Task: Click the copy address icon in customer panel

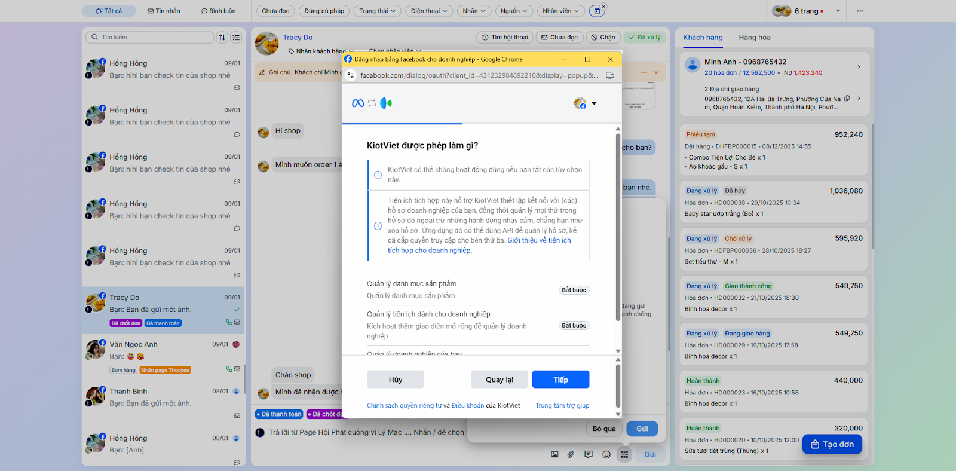Action: [847, 99]
